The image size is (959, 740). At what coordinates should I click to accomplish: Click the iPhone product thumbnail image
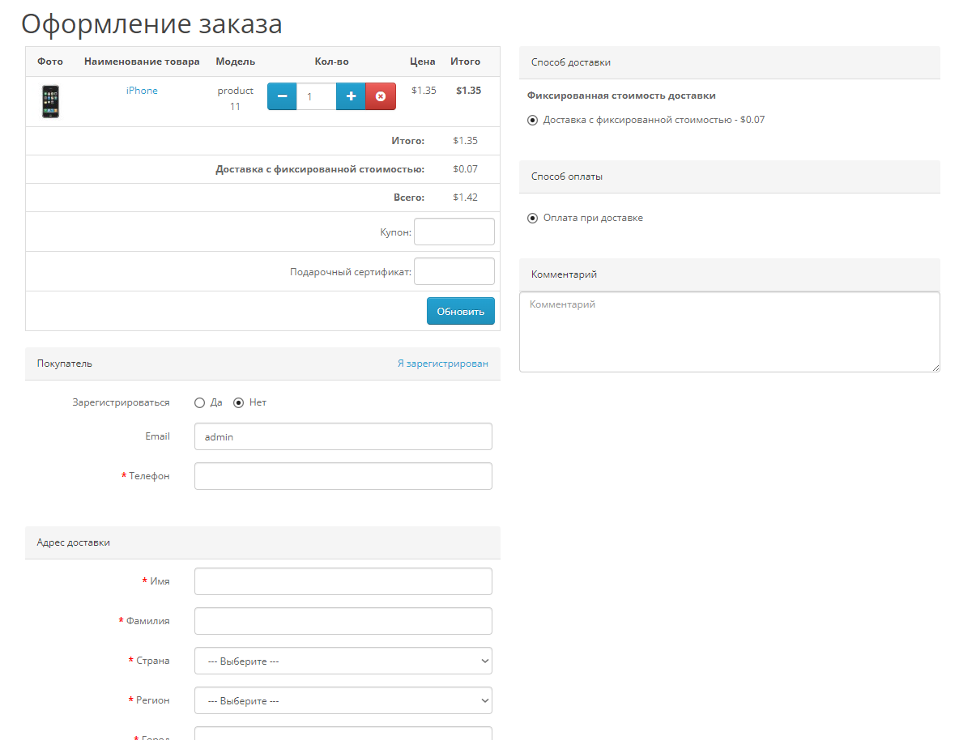[x=50, y=101]
